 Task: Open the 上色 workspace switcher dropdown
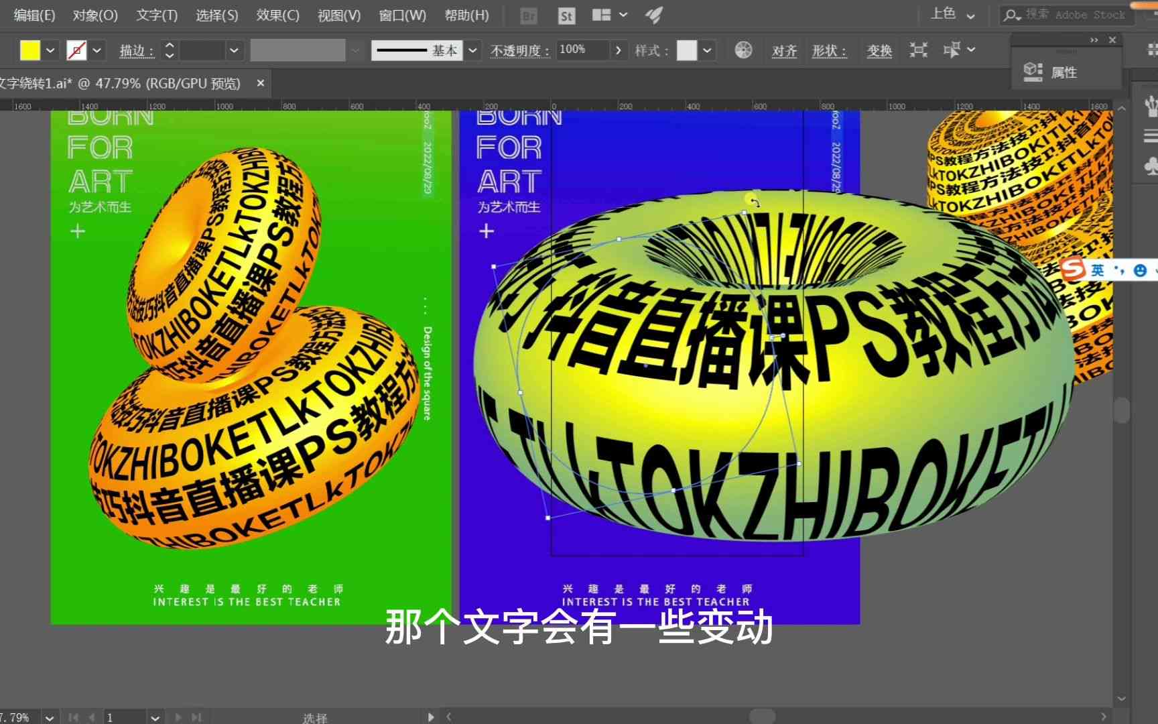point(952,14)
